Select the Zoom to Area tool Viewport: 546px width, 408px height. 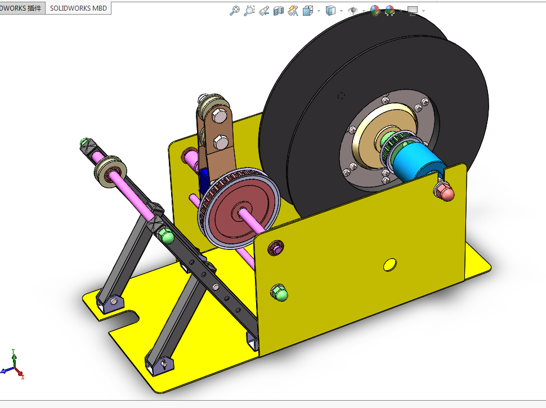(x=249, y=11)
